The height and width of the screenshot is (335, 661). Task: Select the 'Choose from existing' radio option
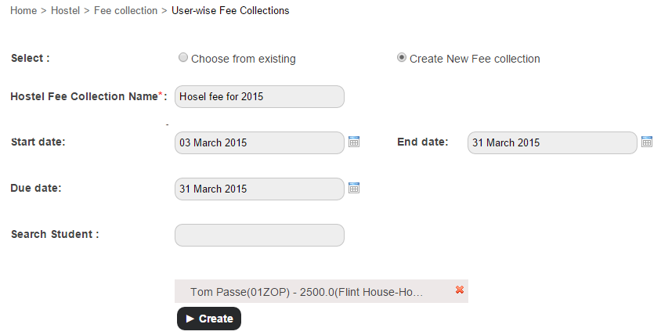coord(183,58)
